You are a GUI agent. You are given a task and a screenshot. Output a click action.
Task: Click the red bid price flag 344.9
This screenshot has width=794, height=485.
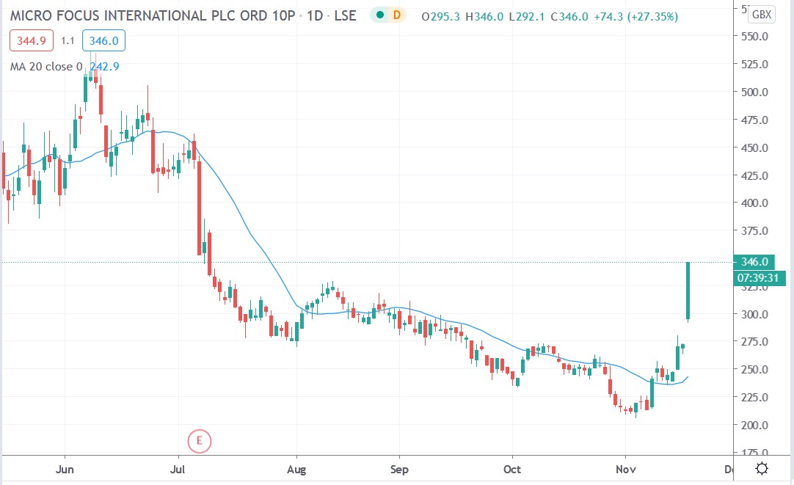pos(30,40)
